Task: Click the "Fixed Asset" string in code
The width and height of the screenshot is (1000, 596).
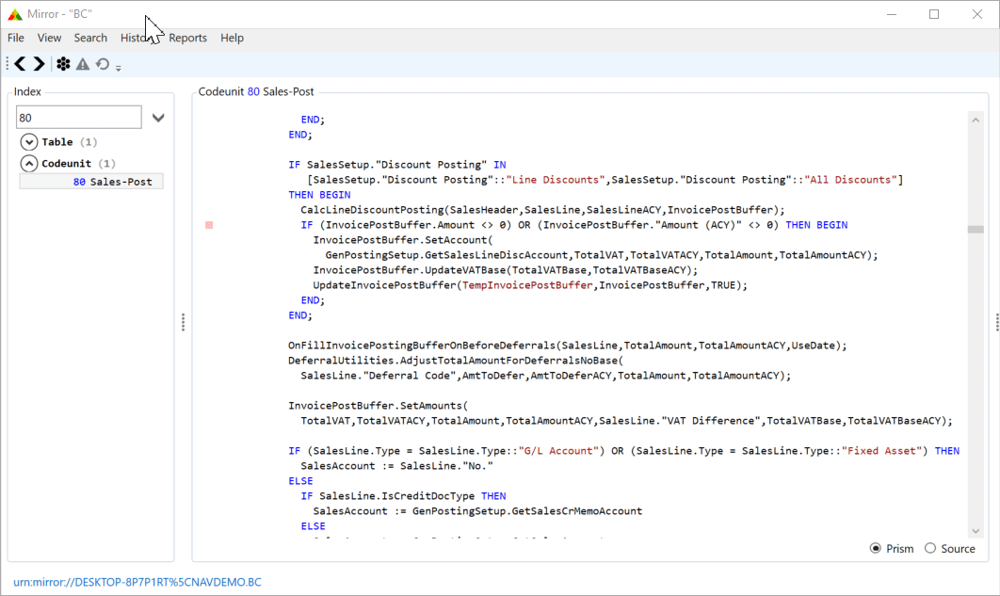Action: (x=881, y=451)
